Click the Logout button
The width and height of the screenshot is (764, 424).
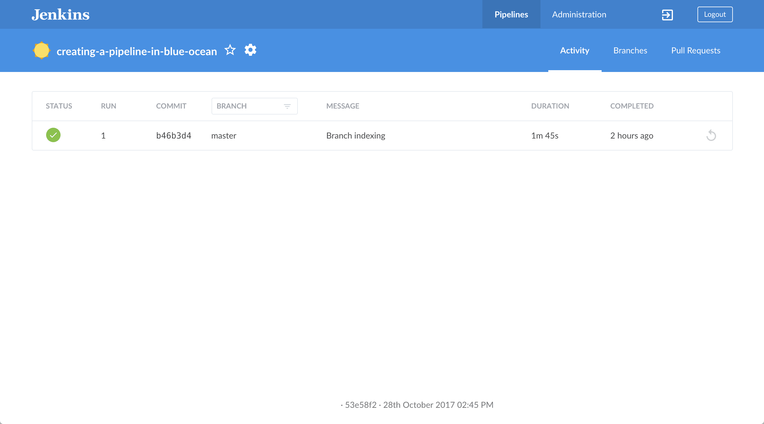[x=715, y=14]
